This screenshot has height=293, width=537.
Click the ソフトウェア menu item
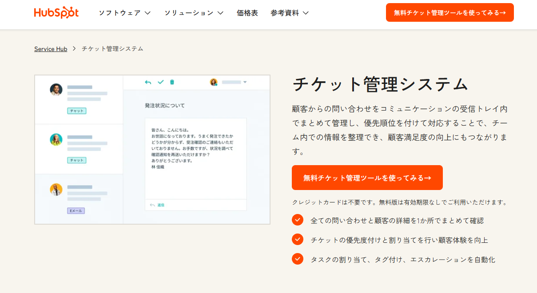tap(124, 13)
